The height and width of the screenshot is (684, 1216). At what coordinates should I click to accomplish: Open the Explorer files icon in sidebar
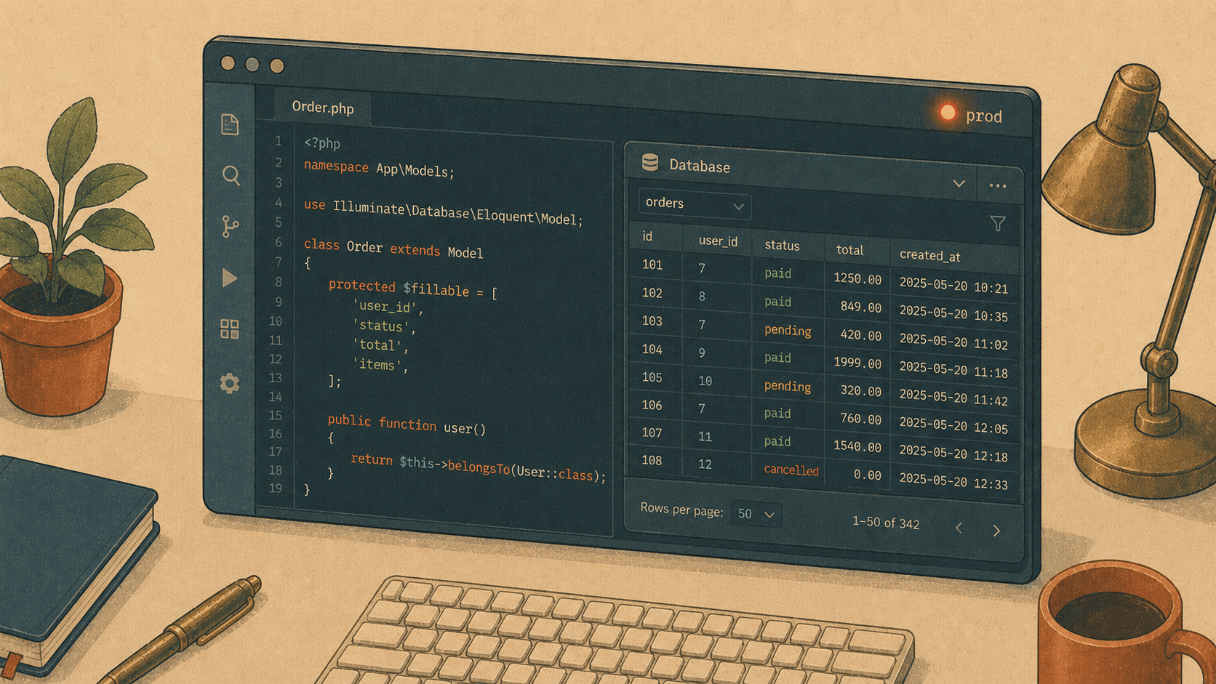coord(230,125)
